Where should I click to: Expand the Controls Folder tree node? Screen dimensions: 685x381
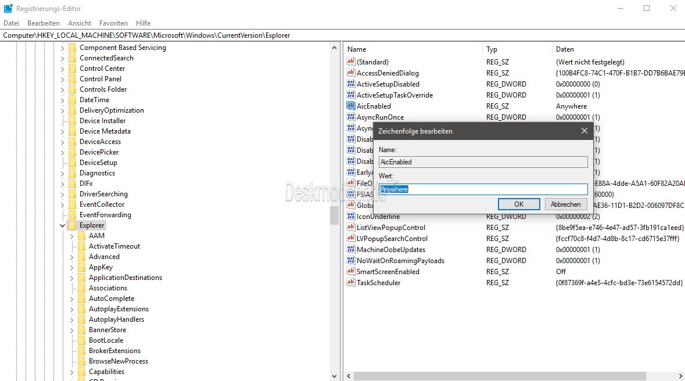[x=63, y=89]
